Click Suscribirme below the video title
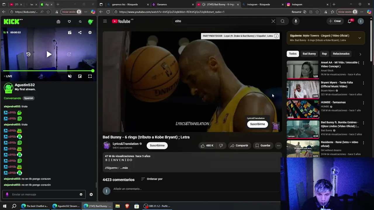This screenshot has height=210, width=374. 157,146
